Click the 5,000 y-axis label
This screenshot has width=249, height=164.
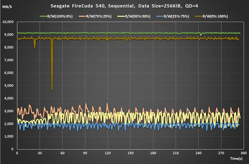pyautogui.click(x=9, y=86)
